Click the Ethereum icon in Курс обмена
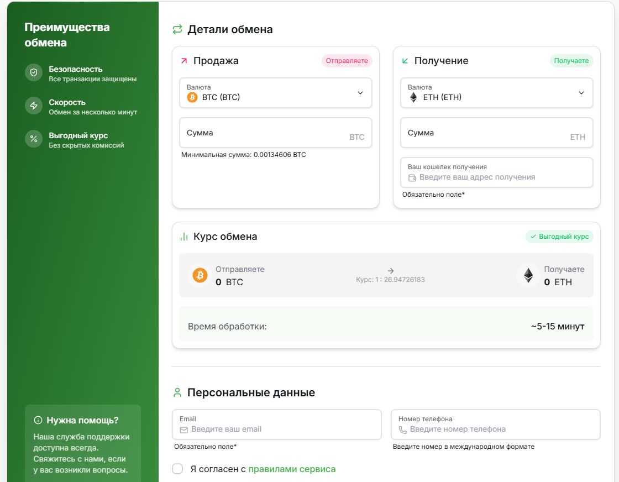This screenshot has width=619, height=482. coord(528,275)
